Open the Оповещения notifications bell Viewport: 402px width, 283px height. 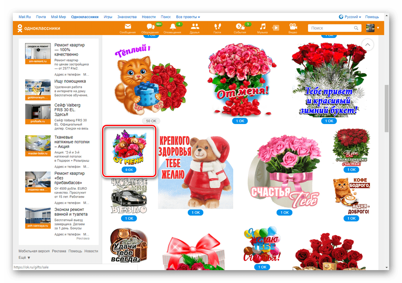(172, 28)
